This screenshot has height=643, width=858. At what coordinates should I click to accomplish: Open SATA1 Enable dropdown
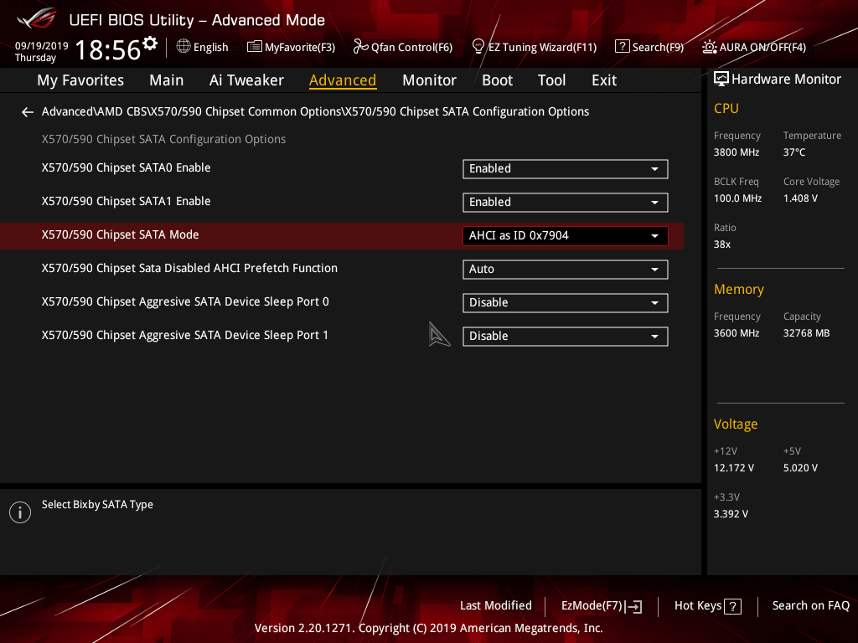click(x=566, y=203)
